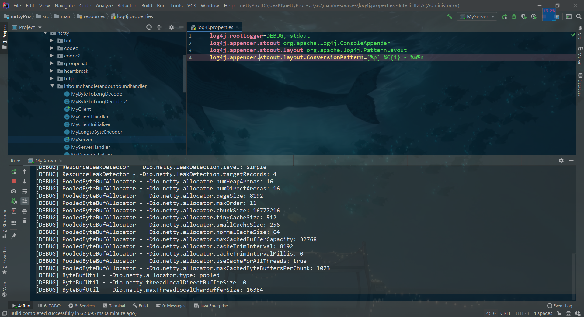
Task: Toggle the Z: Structure tool window
Action: click(x=4, y=224)
